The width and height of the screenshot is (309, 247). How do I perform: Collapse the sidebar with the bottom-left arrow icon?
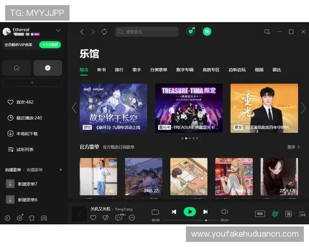(8, 218)
